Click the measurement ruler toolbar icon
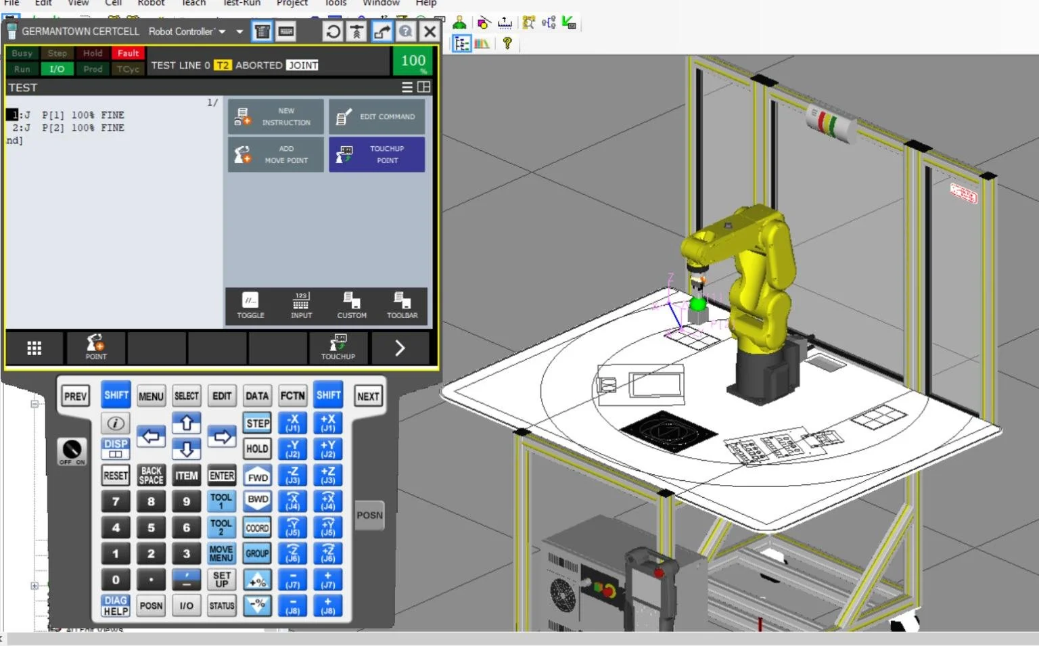Viewport: 1039px width, 646px height. click(505, 23)
